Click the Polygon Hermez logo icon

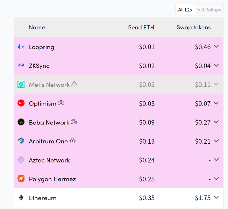point(21,179)
